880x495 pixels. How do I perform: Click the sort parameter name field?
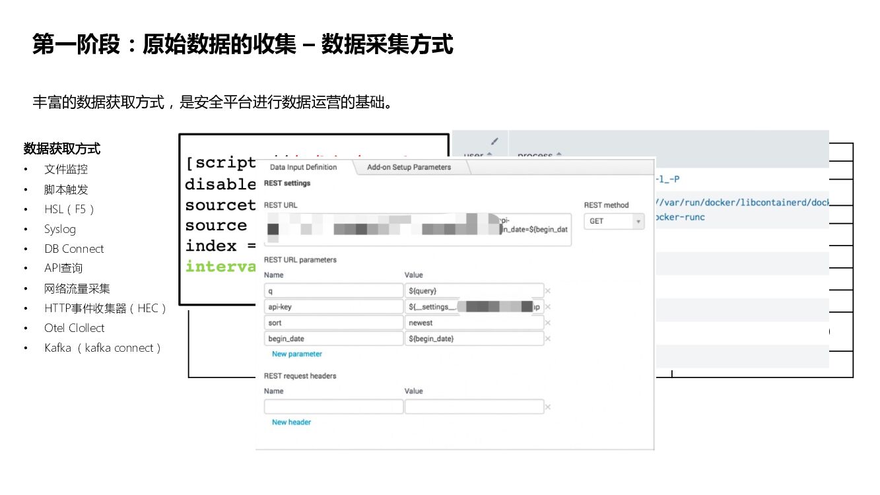(333, 323)
